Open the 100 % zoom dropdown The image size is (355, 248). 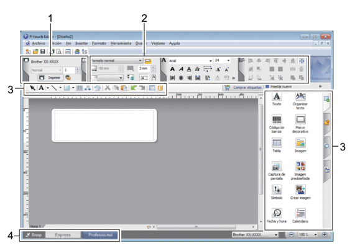pyautogui.click(x=315, y=235)
